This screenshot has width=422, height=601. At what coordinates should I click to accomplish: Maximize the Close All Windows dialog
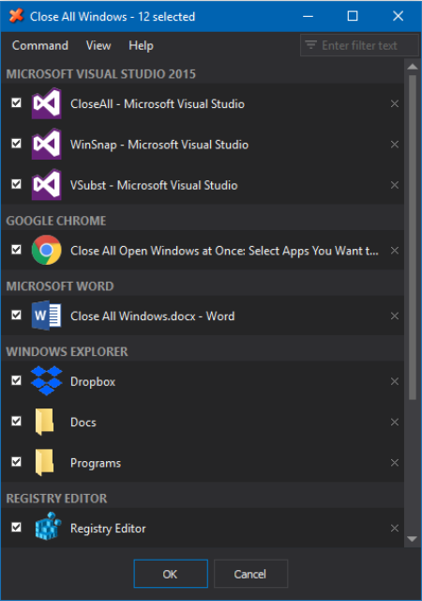[x=353, y=16]
